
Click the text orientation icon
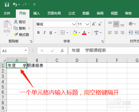click(131, 24)
